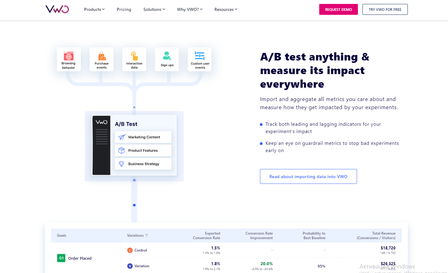Click the bright blue dot on the flow line
Screen dimensions: 448x273
(134, 205)
